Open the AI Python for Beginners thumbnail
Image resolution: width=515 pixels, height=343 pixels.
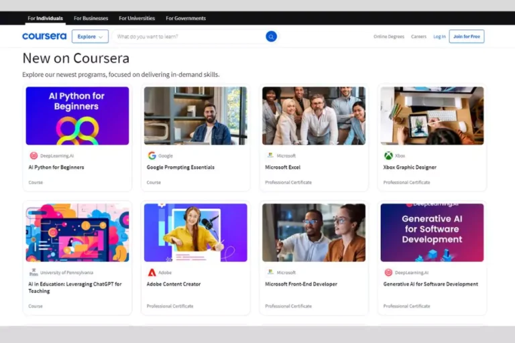(x=78, y=116)
